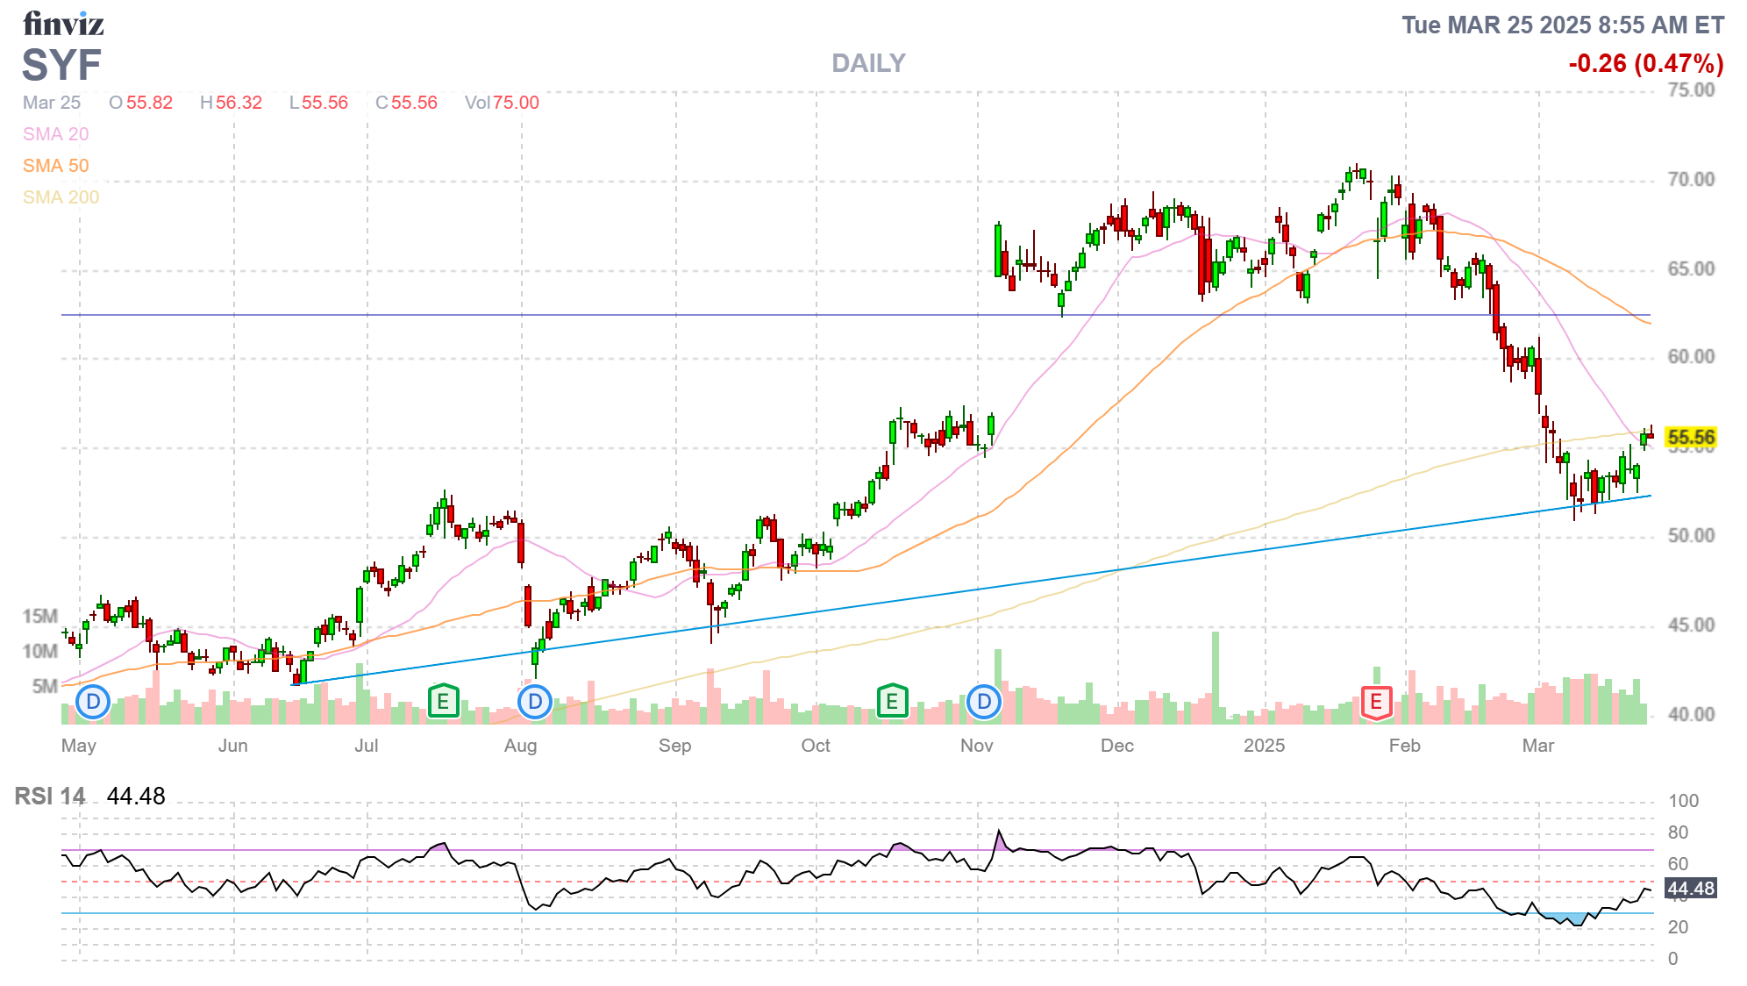
Task: Click the August dividend D marker
Action: coord(535,702)
